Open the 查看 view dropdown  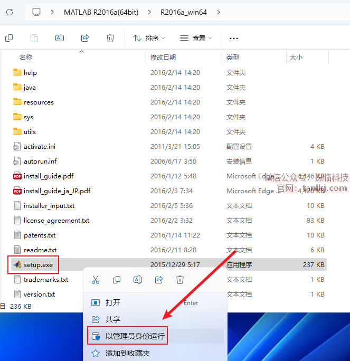tap(196, 38)
